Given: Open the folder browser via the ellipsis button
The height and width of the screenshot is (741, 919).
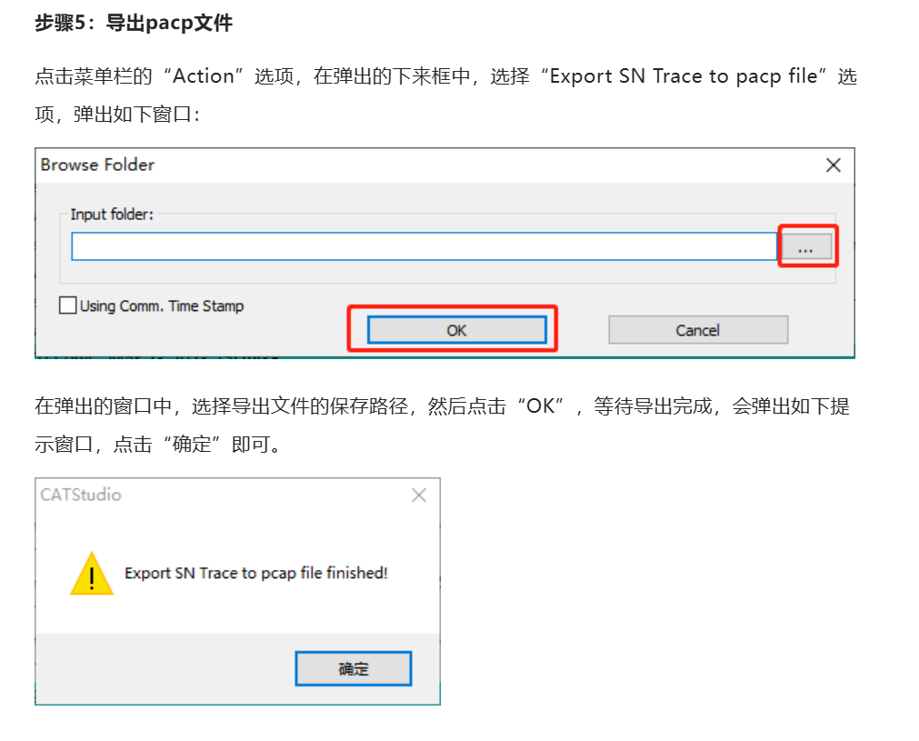Looking at the screenshot, I should [x=807, y=246].
